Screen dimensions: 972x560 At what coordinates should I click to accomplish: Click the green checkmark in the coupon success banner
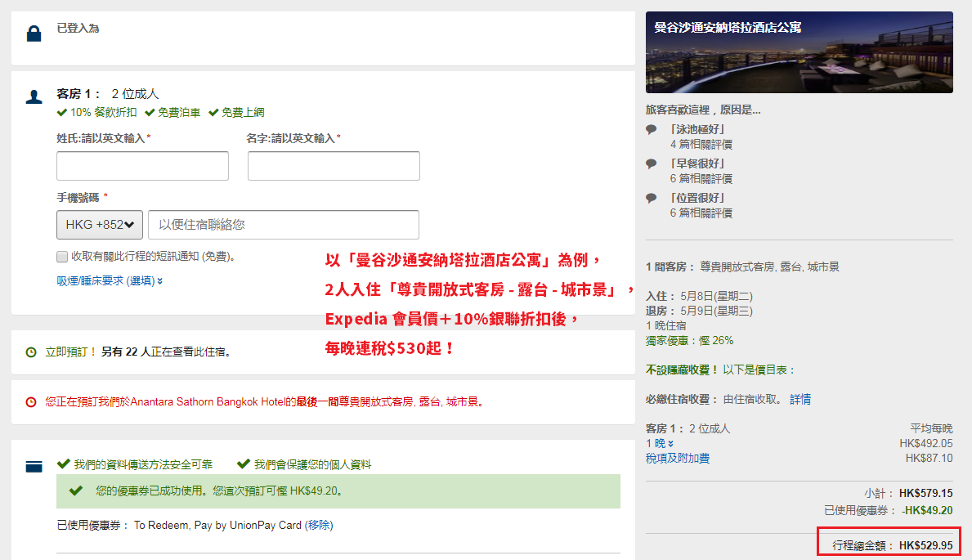[76, 491]
